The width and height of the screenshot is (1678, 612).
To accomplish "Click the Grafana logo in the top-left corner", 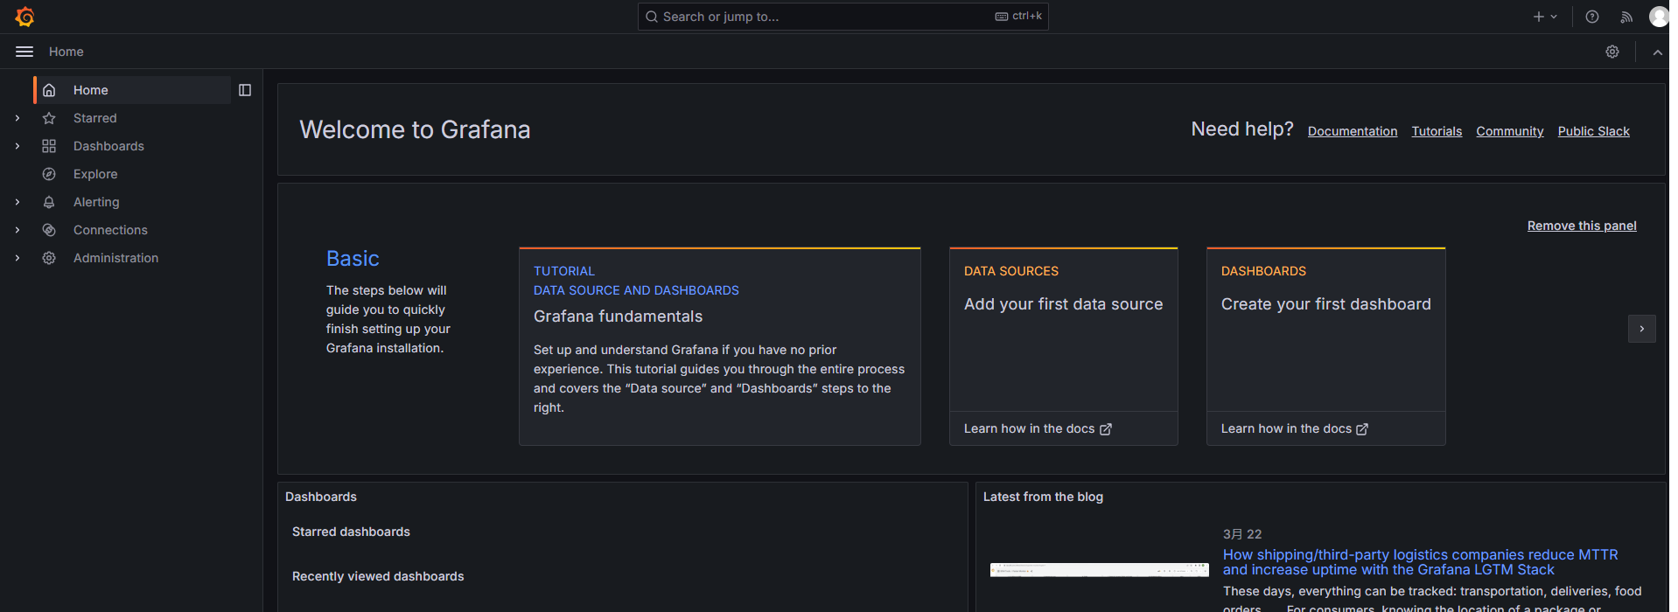I will (24, 17).
